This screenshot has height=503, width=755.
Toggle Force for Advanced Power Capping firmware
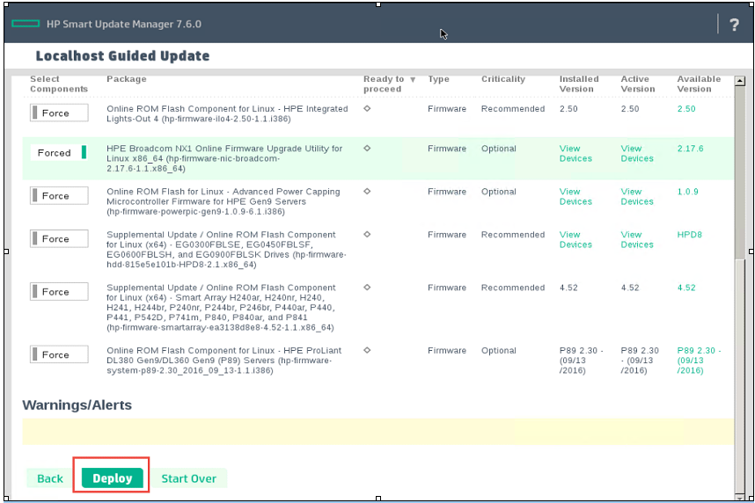coord(59,196)
